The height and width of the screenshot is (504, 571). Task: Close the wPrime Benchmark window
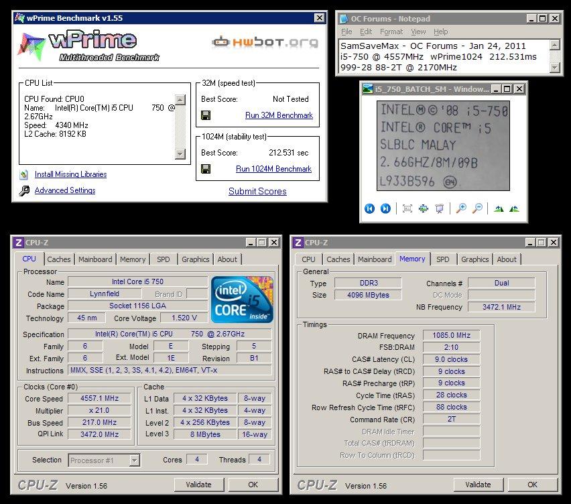click(320, 18)
